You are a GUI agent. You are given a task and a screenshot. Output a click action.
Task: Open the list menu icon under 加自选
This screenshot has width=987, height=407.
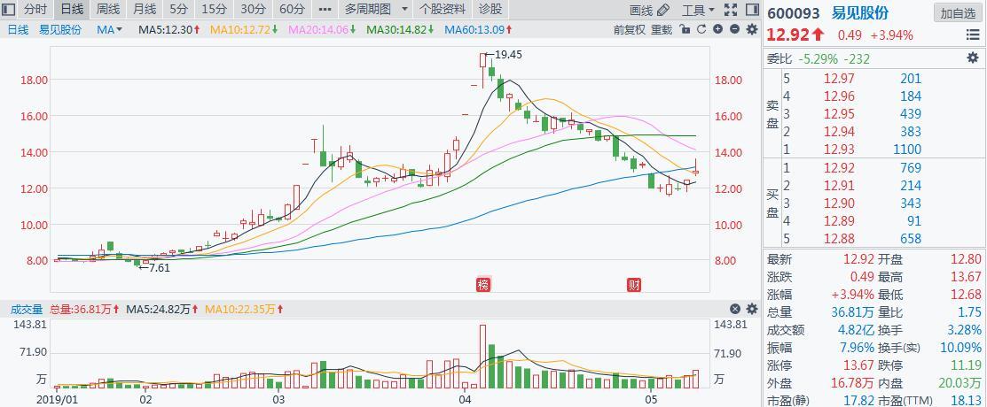click(973, 35)
